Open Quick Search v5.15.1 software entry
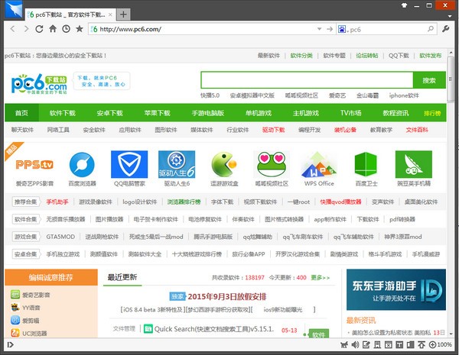Viewport: 459px width, 355px height. (213, 329)
